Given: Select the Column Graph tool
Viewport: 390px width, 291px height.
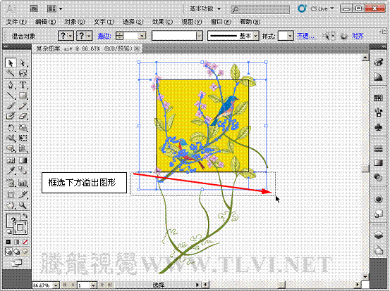Looking at the screenshot, I should point(23,183).
